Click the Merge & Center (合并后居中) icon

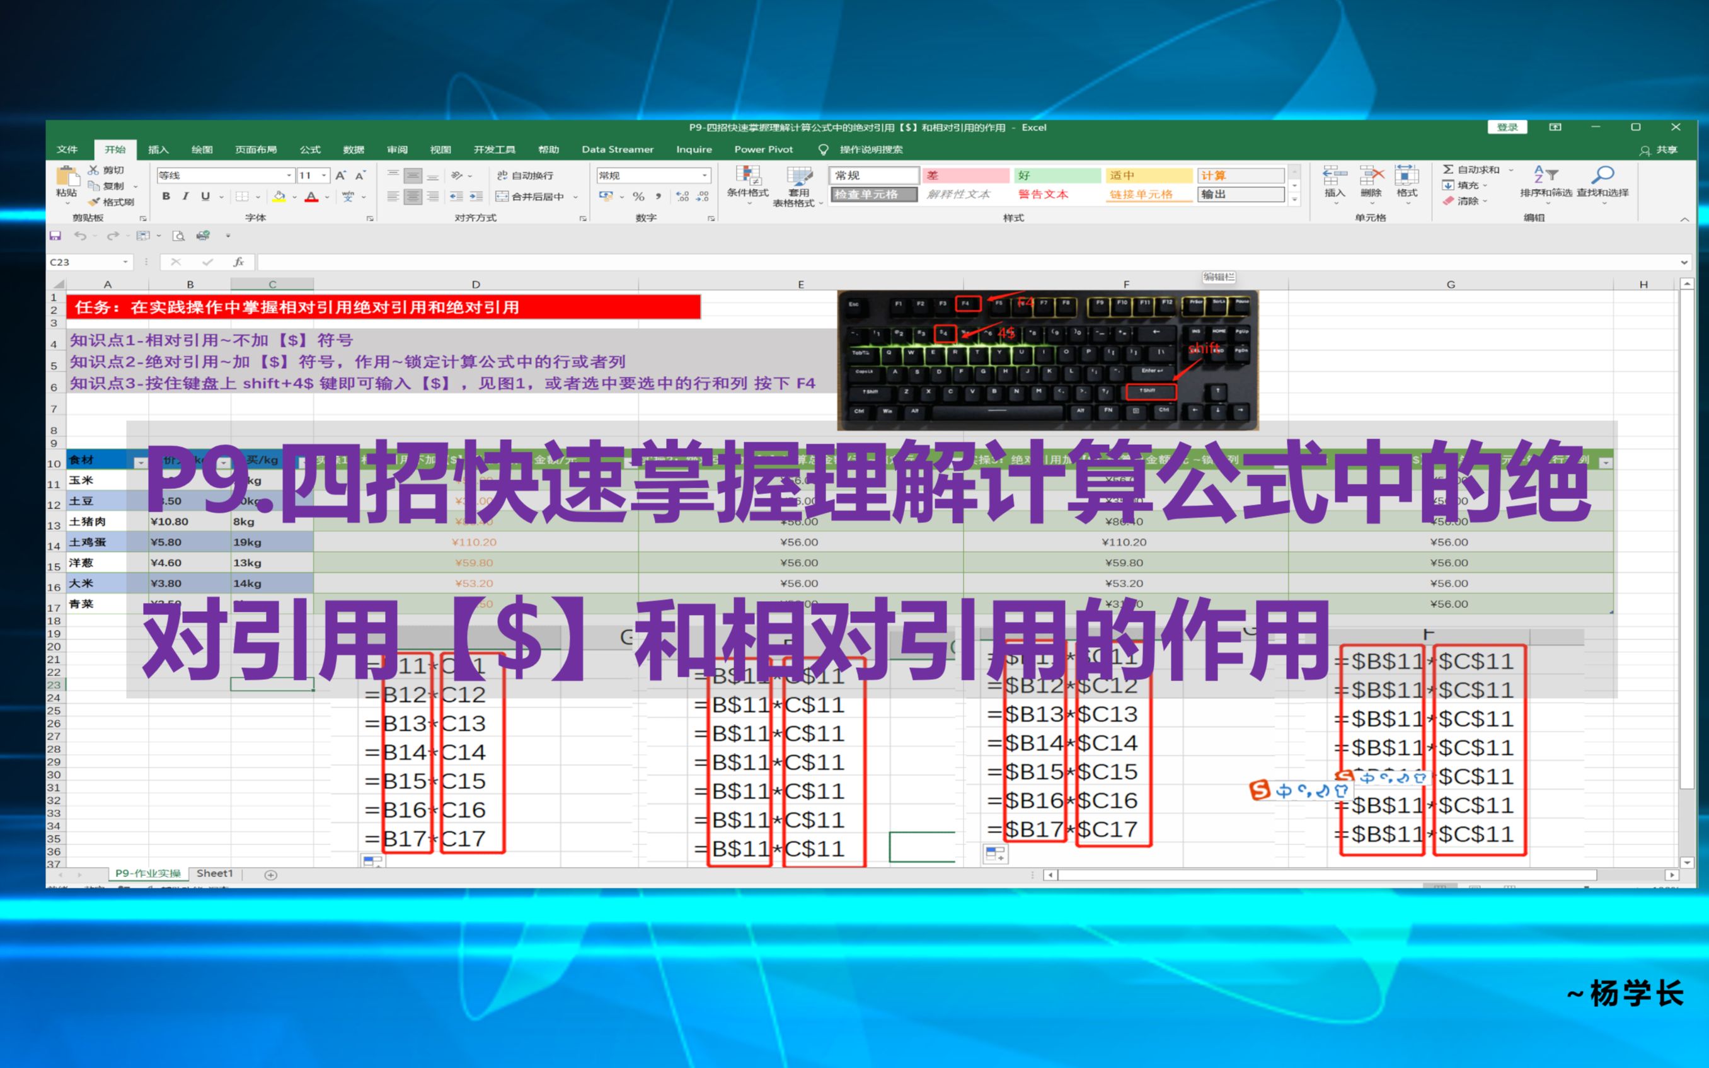pyautogui.click(x=527, y=196)
